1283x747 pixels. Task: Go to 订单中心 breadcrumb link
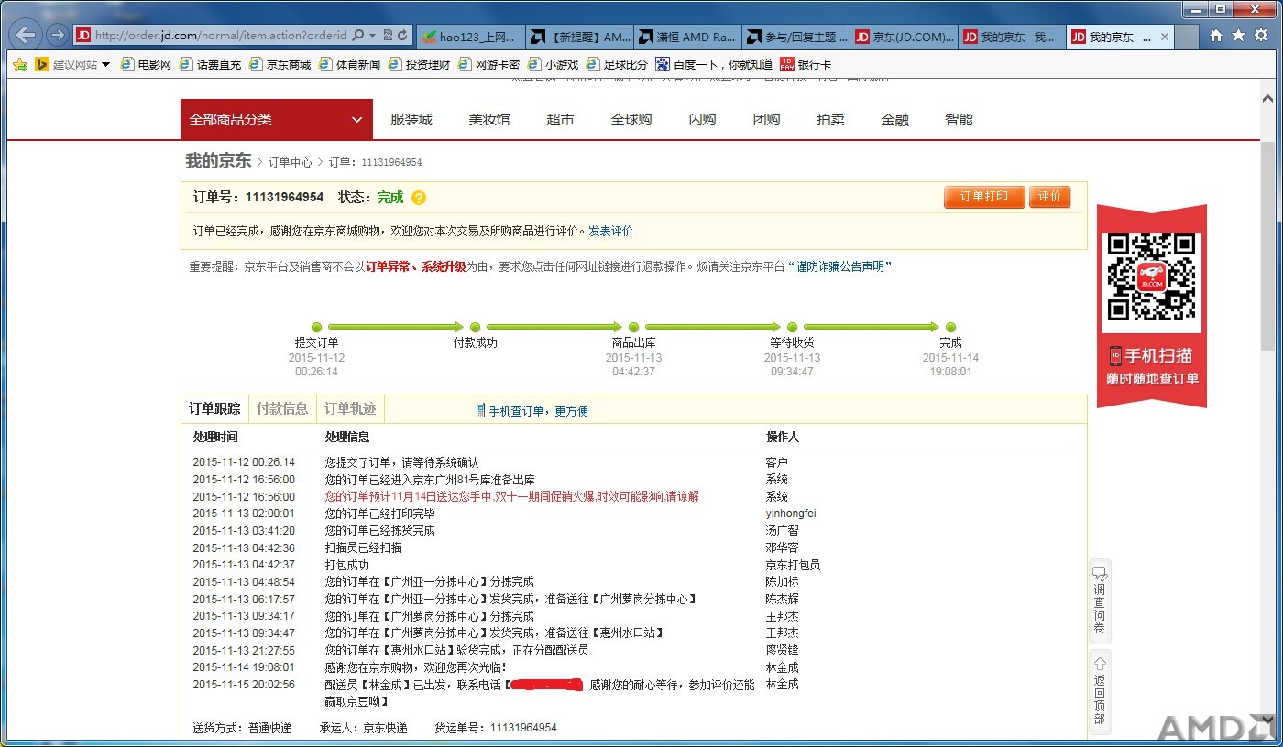290,162
